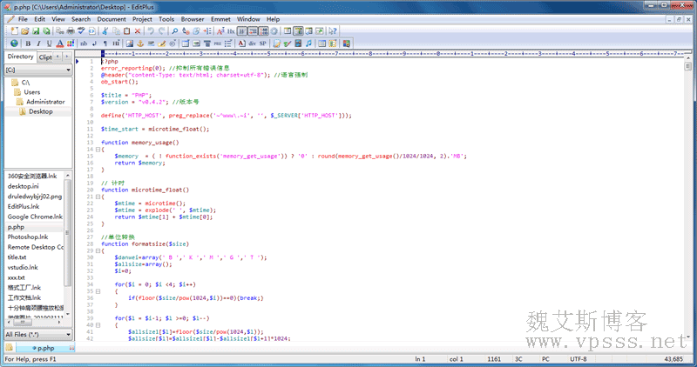Click the New document toolbar icon

[x=14, y=30]
